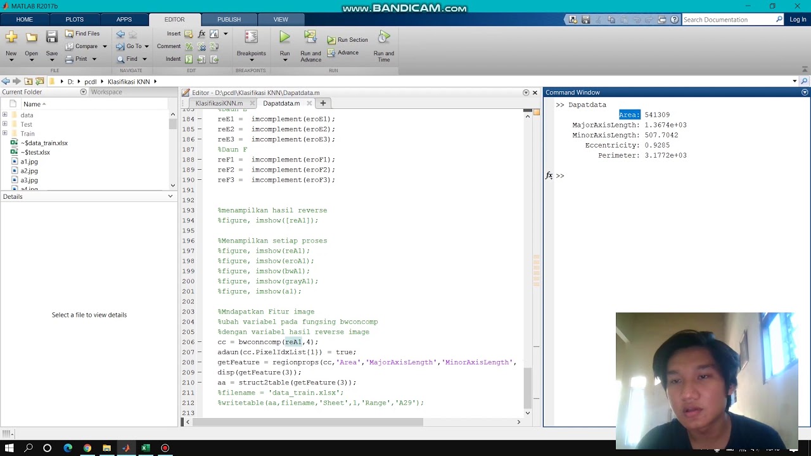Click Run and Advance icon

coord(310,37)
